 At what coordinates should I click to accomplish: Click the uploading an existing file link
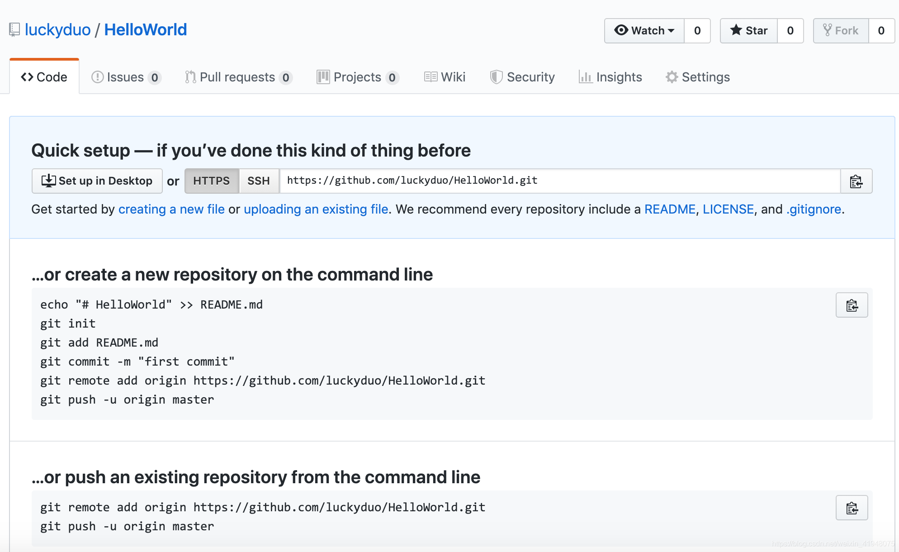point(316,208)
